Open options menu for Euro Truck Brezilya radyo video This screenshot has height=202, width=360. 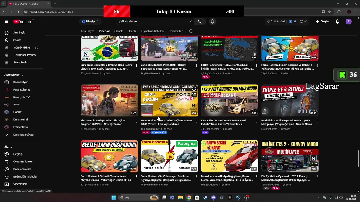point(136,65)
